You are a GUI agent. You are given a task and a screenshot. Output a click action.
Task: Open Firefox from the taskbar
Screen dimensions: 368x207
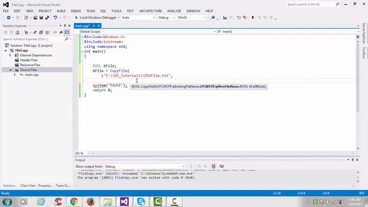[91, 202]
